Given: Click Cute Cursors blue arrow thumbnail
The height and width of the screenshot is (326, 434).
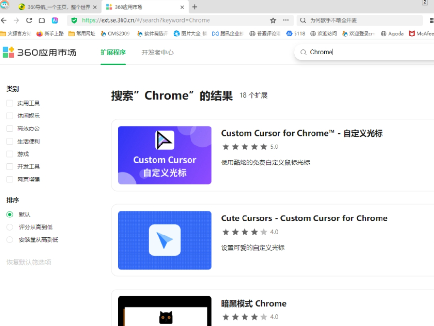Looking at the screenshot, I should (165, 240).
